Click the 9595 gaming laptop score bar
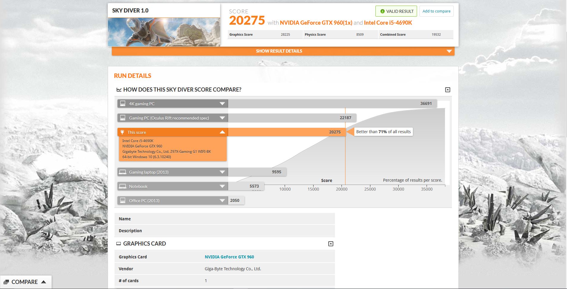 tap(257, 172)
